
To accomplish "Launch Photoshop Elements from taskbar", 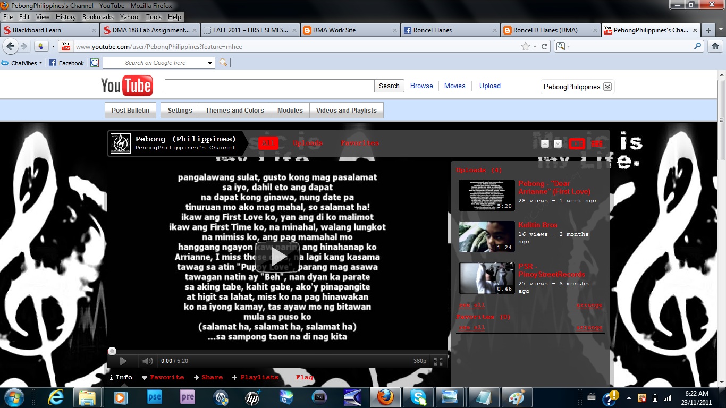I will [154, 397].
